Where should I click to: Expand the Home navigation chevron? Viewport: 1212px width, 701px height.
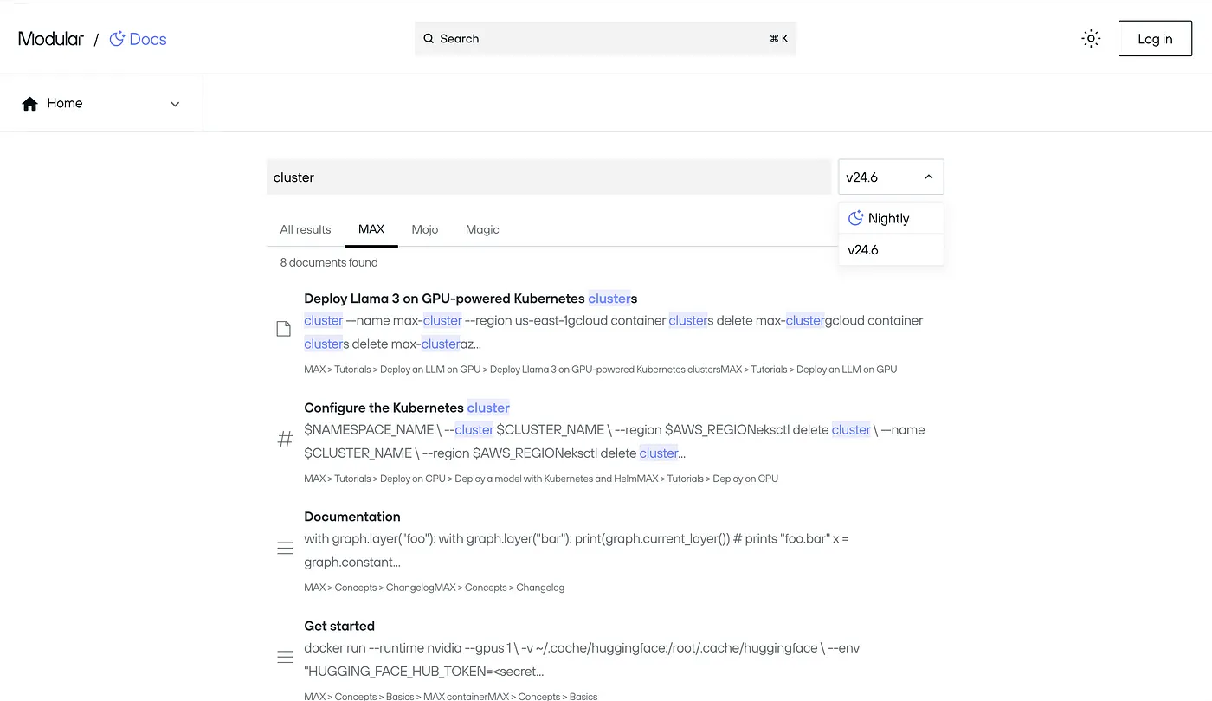[x=175, y=104]
